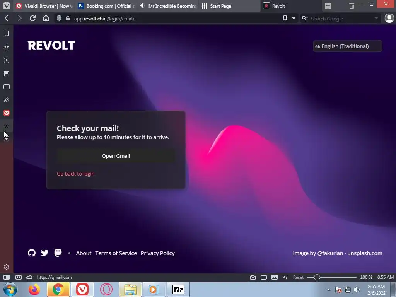Image resolution: width=396 pixels, height=297 pixels.
Task: Open the Vivaldi main menu icon
Action: [x=6, y=5]
